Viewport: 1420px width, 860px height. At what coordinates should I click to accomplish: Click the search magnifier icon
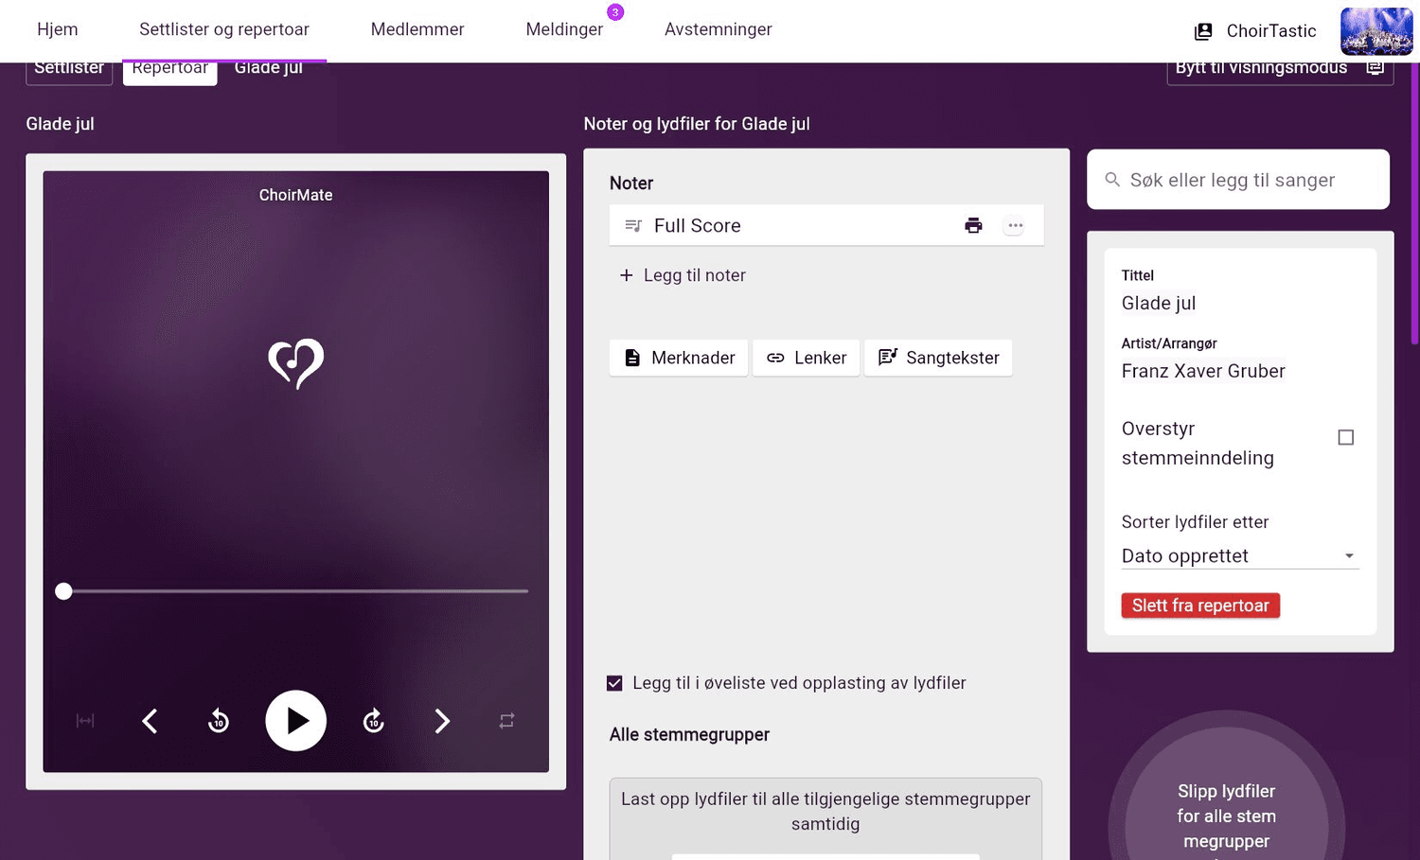tap(1112, 180)
